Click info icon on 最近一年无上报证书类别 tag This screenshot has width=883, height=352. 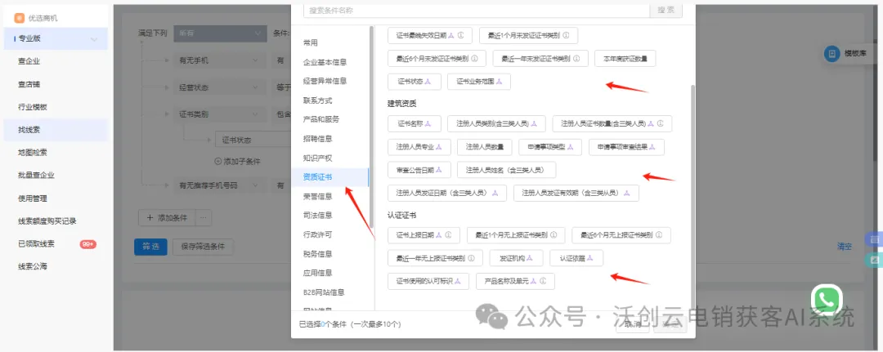pyautogui.click(x=471, y=258)
